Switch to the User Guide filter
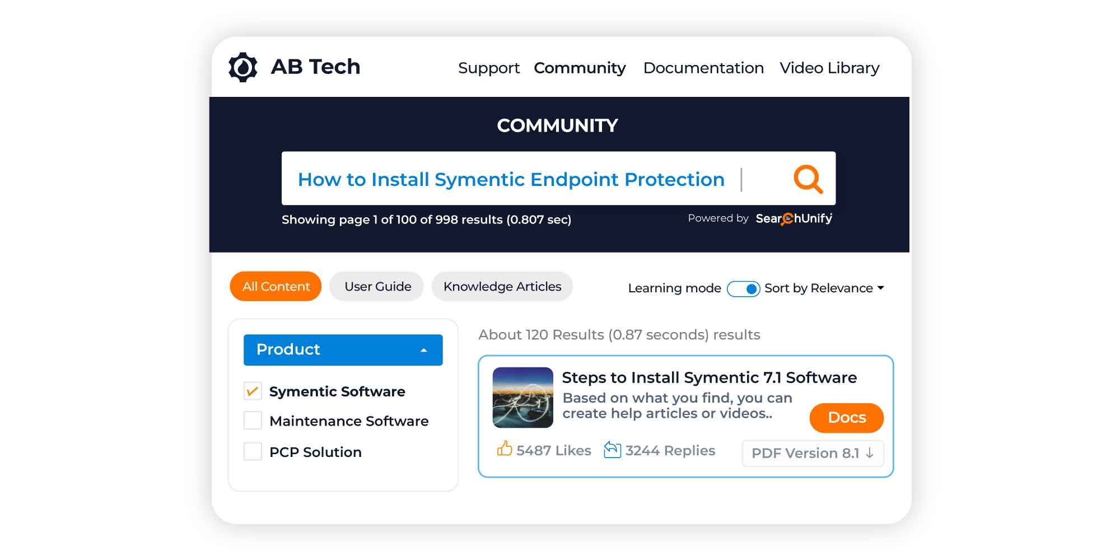 [x=376, y=286]
